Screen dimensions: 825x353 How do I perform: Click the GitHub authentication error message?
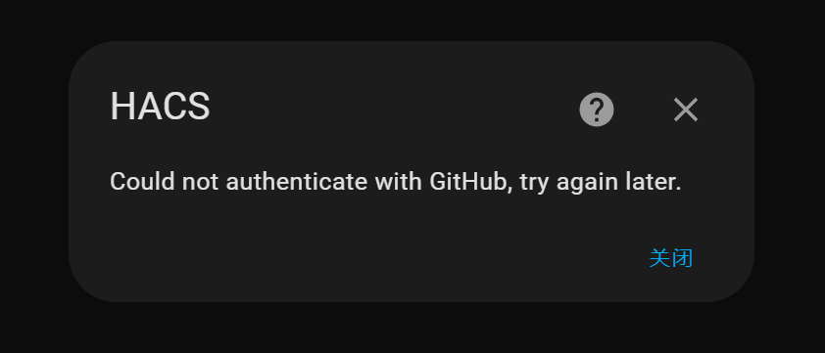coord(396,182)
